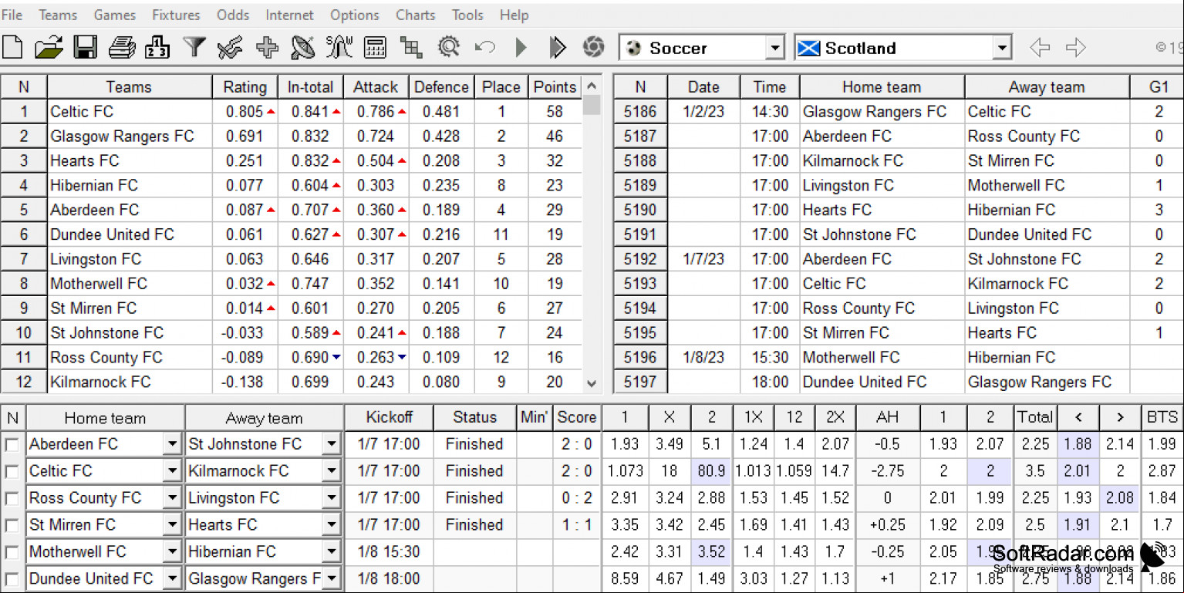This screenshot has height=593, width=1184.
Task: Open the Games menu
Action: [115, 15]
